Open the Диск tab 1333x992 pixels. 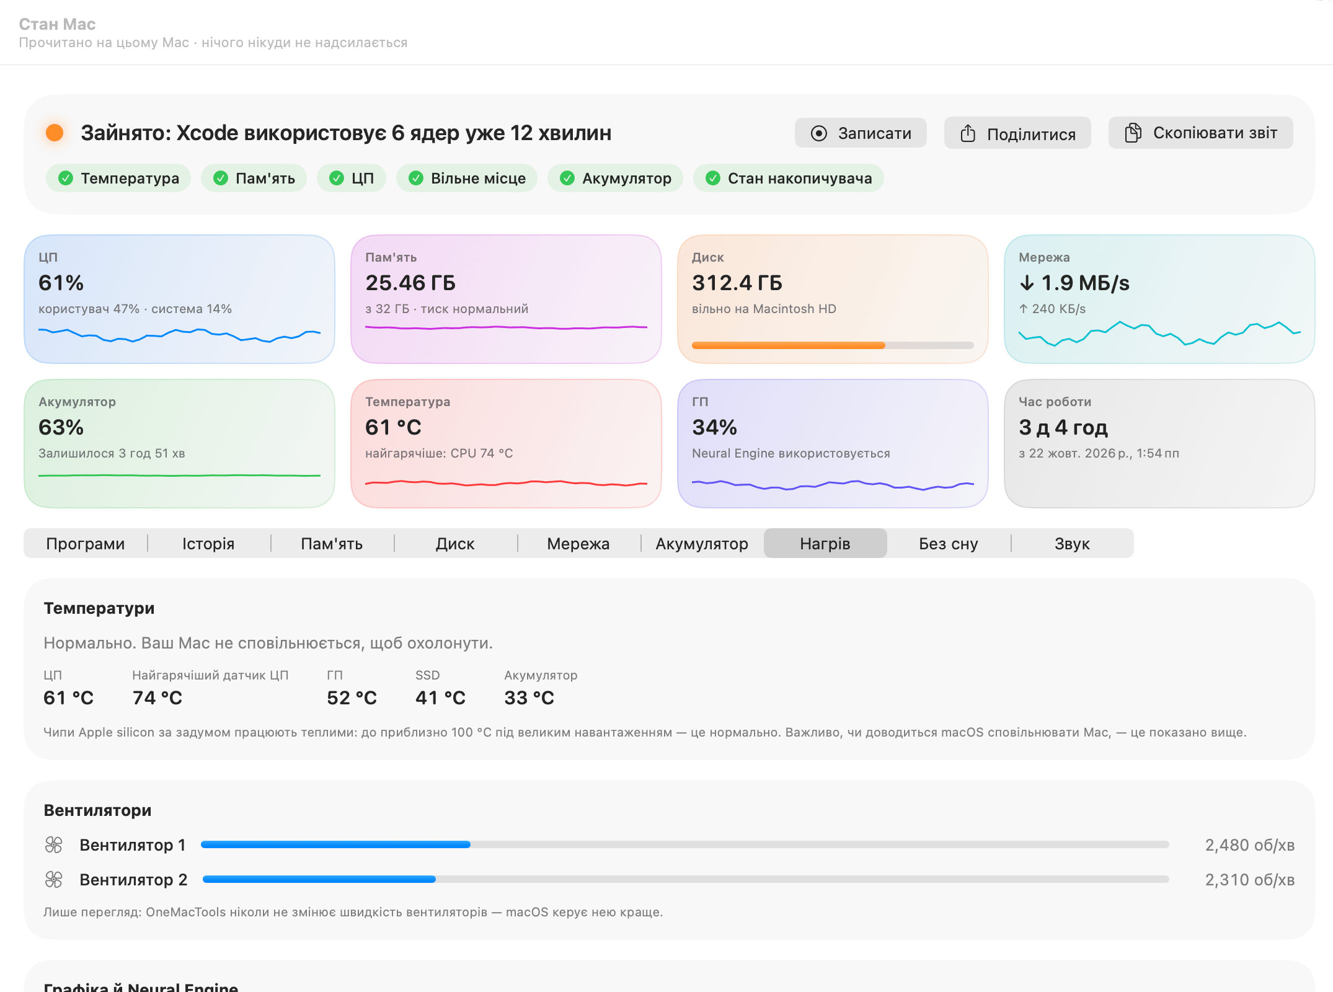click(x=456, y=544)
